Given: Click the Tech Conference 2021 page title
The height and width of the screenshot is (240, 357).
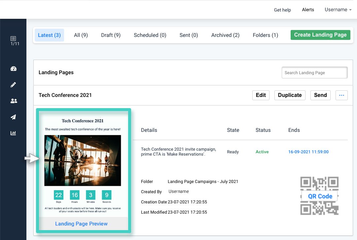Looking at the screenshot, I should tap(65, 95).
